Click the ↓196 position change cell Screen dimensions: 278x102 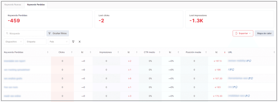217,70
